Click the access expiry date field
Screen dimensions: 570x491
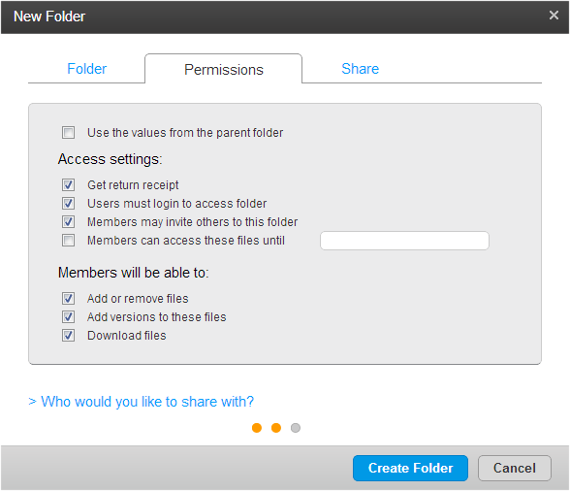click(404, 241)
